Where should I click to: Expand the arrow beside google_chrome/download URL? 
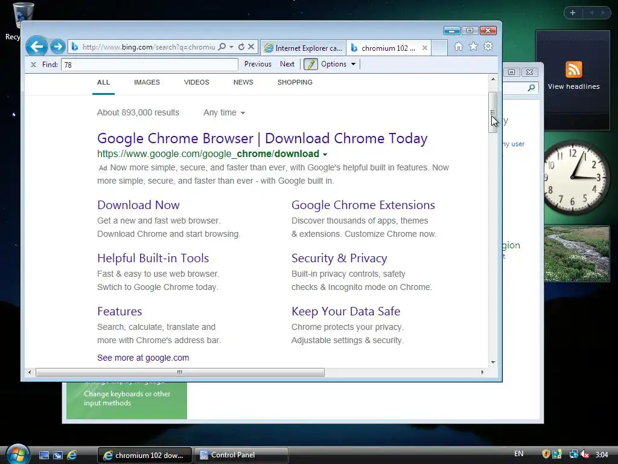325,154
